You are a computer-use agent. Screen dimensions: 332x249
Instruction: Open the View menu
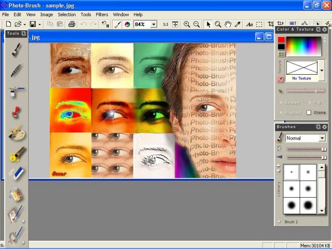pos(31,15)
